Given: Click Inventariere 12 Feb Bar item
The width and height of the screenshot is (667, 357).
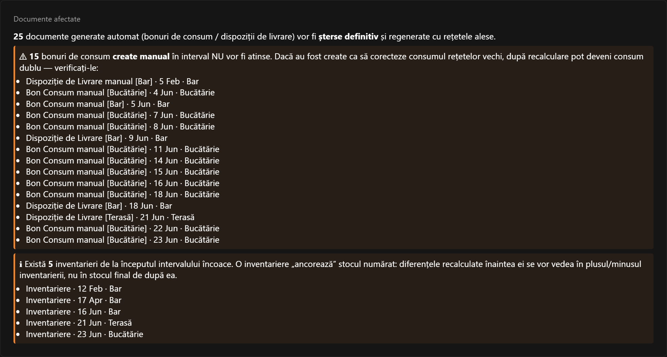Looking at the screenshot, I should (x=74, y=289).
